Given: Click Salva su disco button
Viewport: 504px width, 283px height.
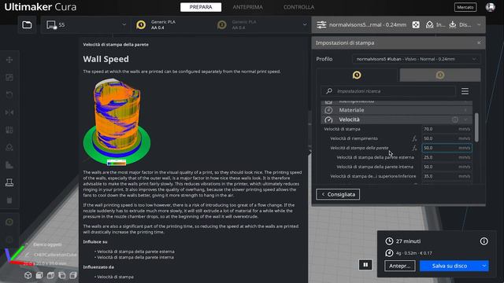Looking at the screenshot, I should point(450,266).
